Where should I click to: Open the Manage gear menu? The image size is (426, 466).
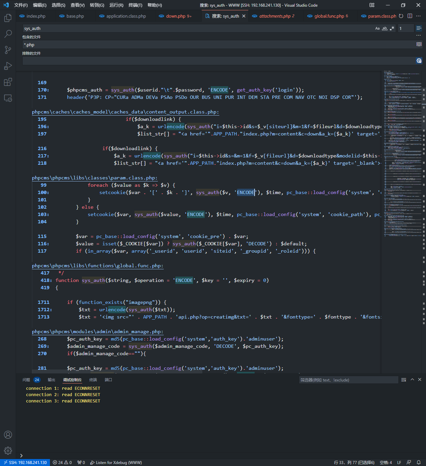click(x=8, y=451)
